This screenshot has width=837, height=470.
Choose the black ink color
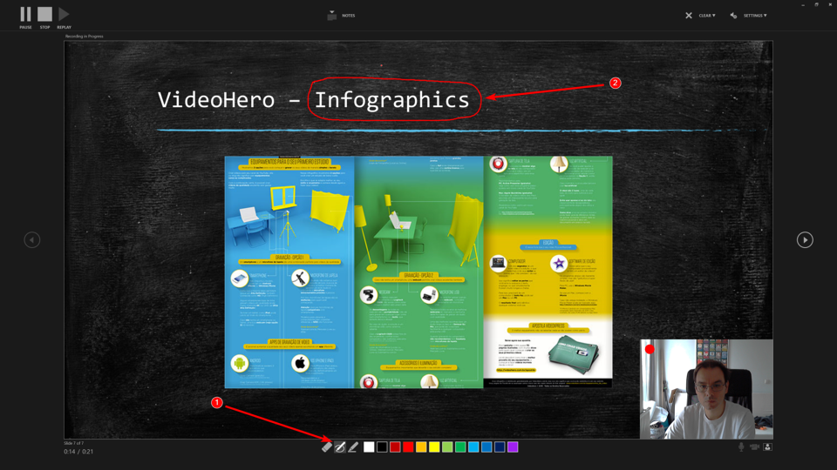382,447
